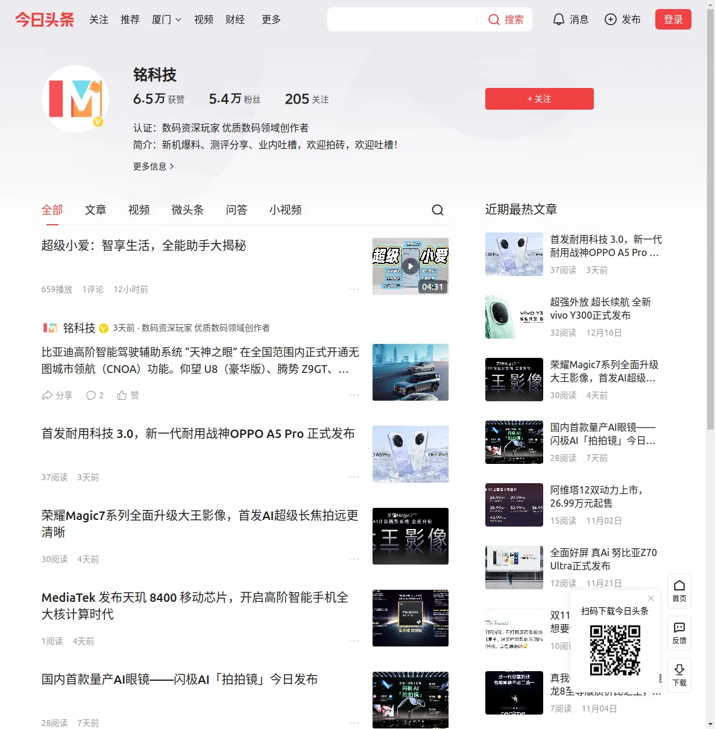The image size is (715, 729).
Task: Open 推荐 in top navigation
Action: (130, 19)
